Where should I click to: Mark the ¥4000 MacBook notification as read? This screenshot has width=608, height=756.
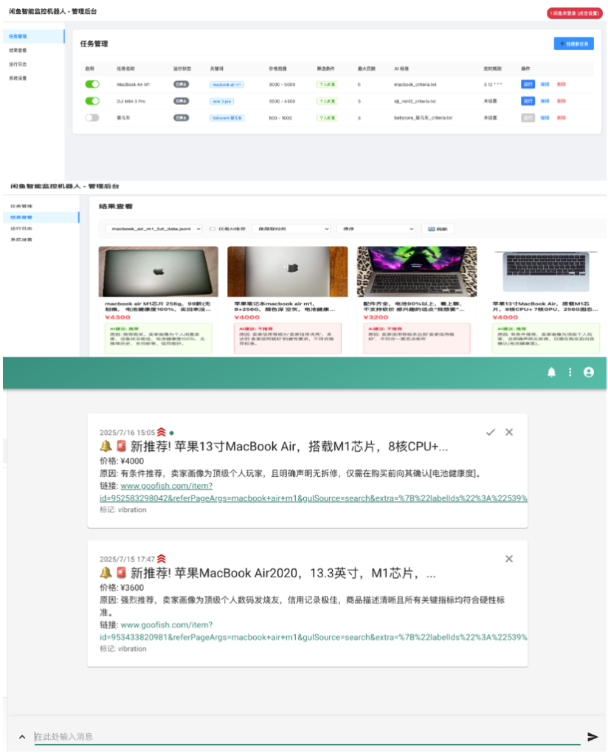coord(491,432)
